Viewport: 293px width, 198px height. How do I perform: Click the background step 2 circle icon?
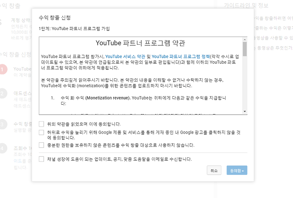(2, 93)
